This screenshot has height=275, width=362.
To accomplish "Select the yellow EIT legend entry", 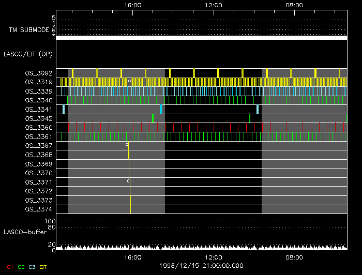I will (43, 266).
